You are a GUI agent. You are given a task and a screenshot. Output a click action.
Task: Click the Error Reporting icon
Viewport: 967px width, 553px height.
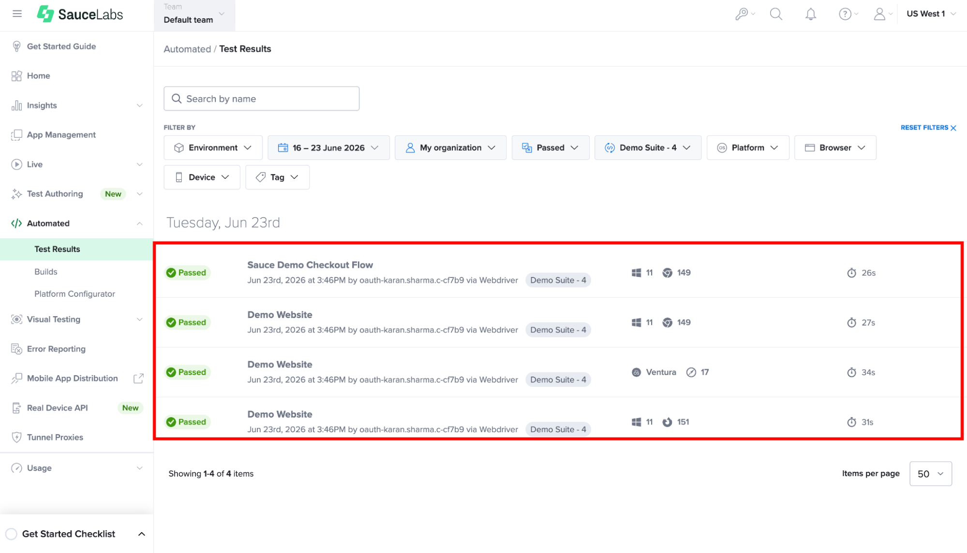(x=16, y=349)
